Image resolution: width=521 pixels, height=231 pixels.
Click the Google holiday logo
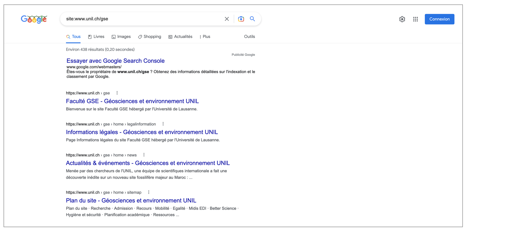tap(34, 19)
